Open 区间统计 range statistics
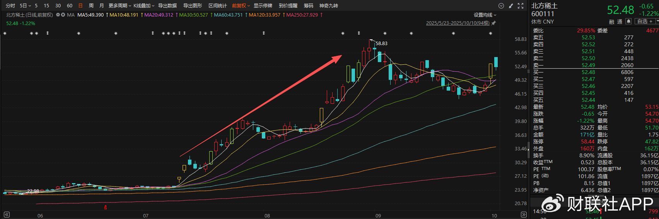Viewport: 659px width, 219px height. pos(218,6)
